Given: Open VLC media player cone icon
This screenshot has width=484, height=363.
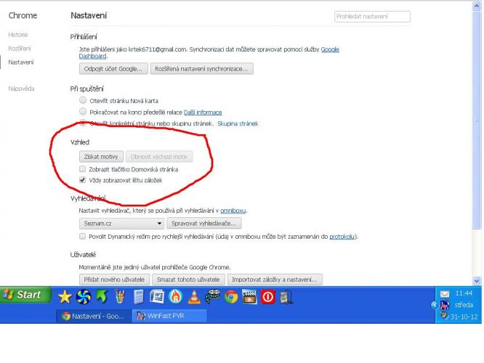Looking at the screenshot, I should coord(194,298).
